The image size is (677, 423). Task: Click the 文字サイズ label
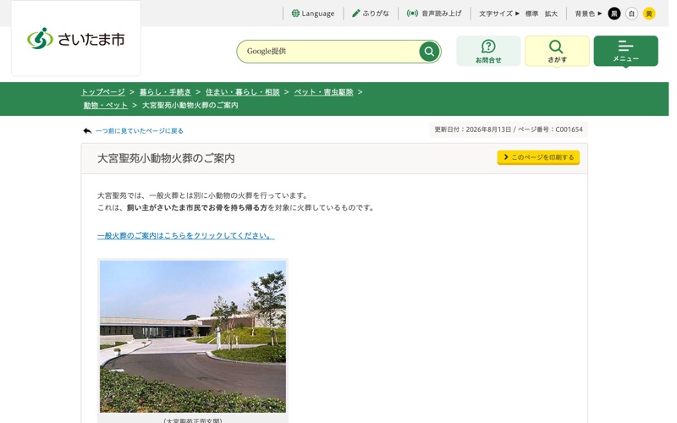coord(496,14)
